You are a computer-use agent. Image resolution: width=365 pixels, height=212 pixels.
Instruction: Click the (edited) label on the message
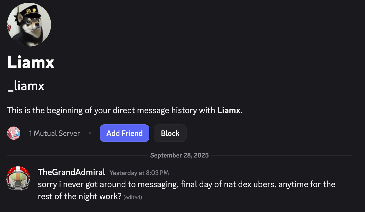(133, 197)
